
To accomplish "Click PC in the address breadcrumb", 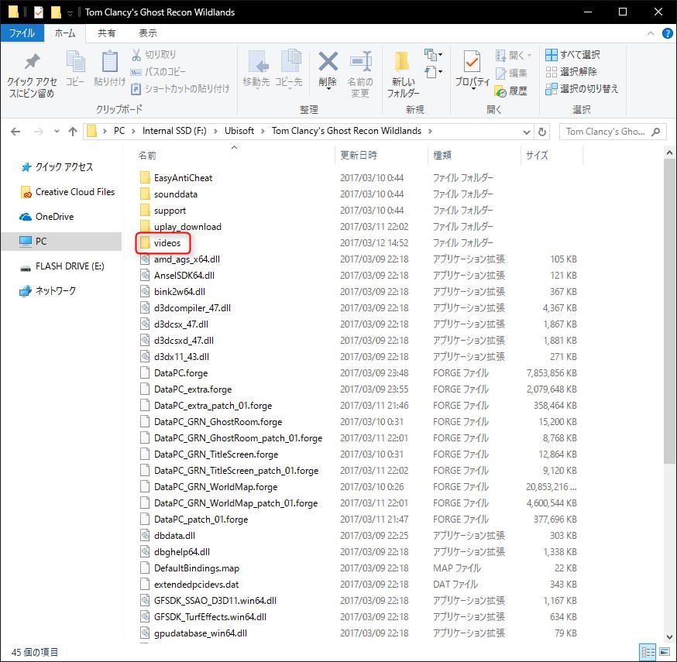I will 119,131.
